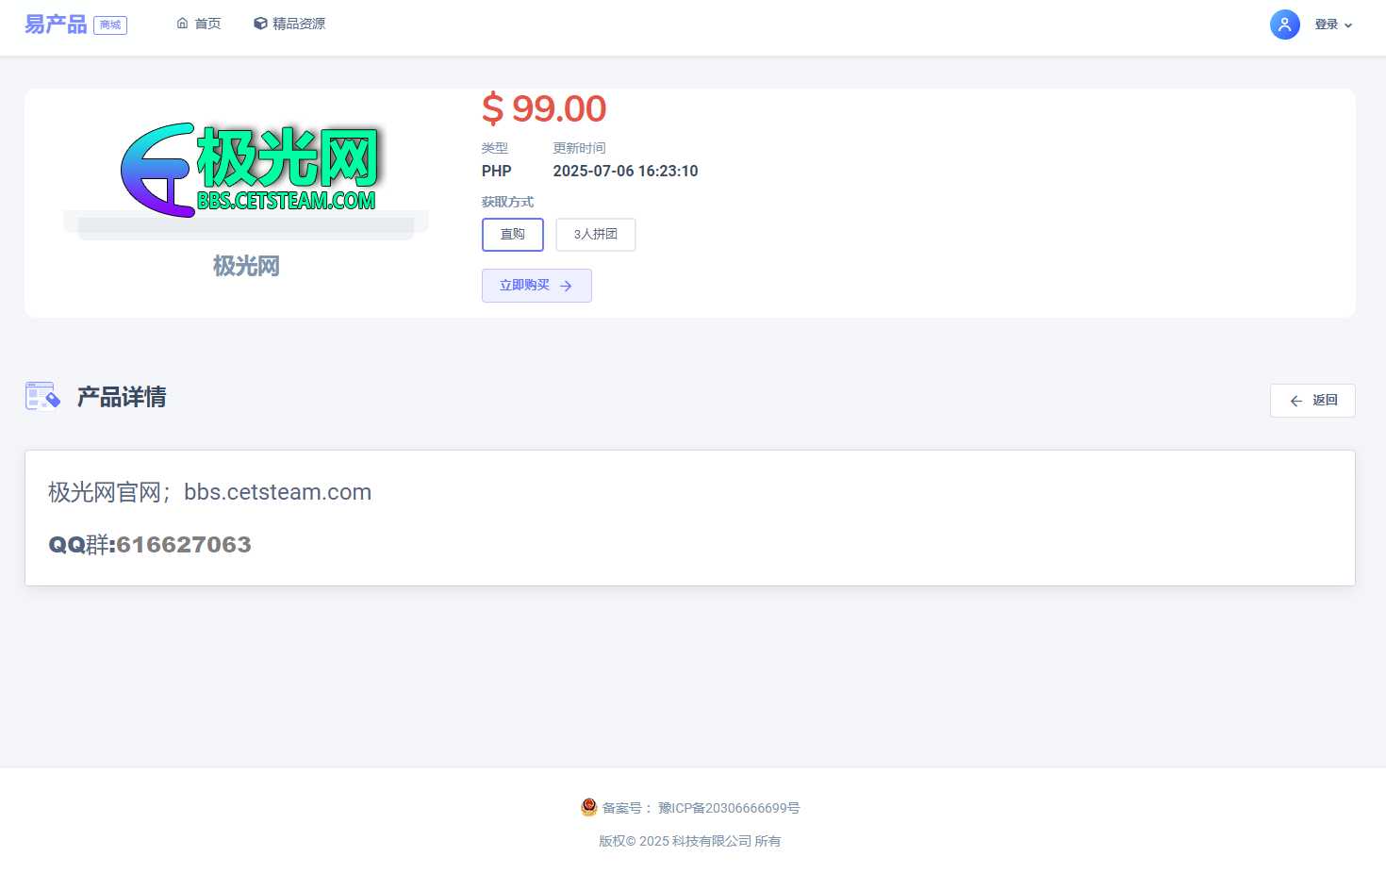The image size is (1386, 873).
Task: Click the box icon beside 精品资源
Action: [x=260, y=24]
